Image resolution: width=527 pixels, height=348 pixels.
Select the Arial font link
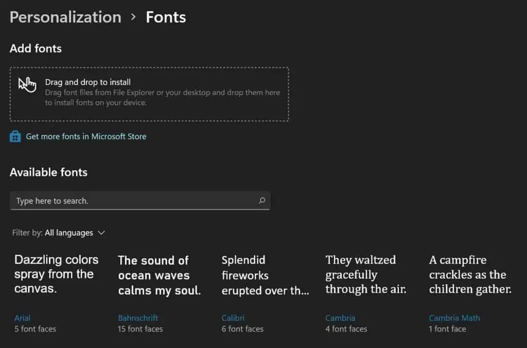pyautogui.click(x=22, y=318)
